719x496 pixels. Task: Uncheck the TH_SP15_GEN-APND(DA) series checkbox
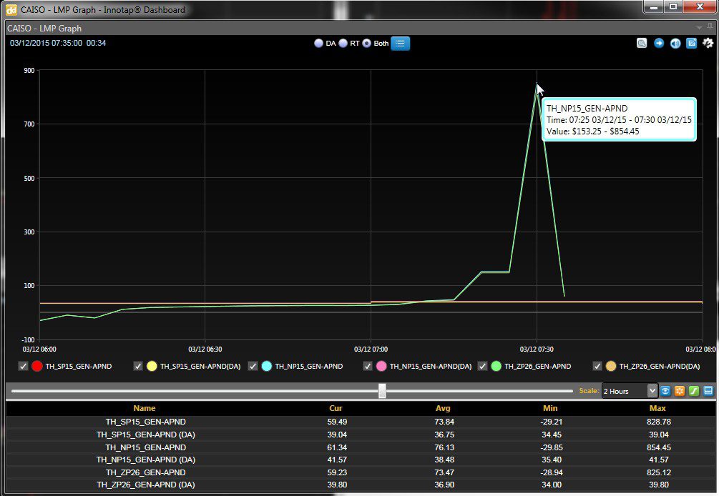click(x=137, y=366)
